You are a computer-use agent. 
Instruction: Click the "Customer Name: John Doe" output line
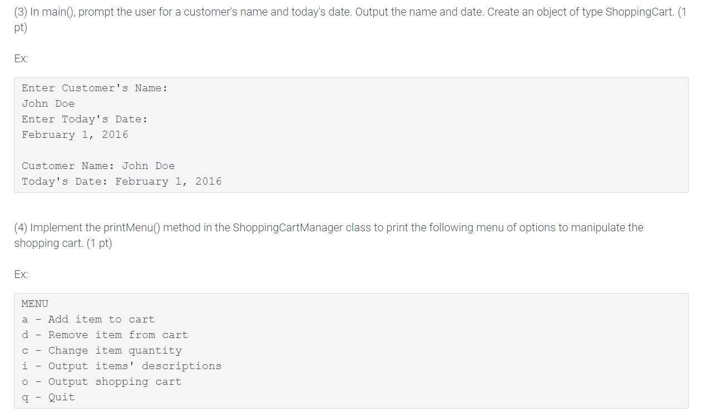pos(98,166)
